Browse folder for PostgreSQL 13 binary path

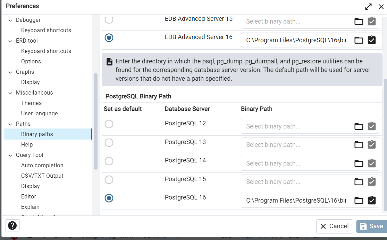point(359,145)
